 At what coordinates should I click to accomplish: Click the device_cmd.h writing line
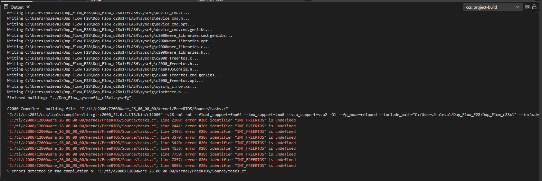[x=98, y=19]
